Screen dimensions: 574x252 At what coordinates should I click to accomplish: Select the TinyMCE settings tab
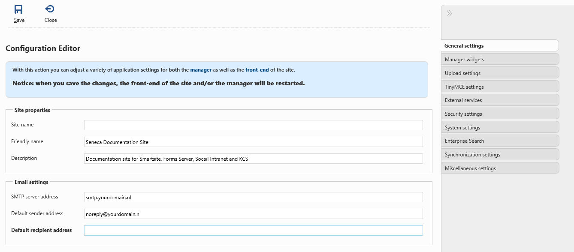click(x=500, y=87)
